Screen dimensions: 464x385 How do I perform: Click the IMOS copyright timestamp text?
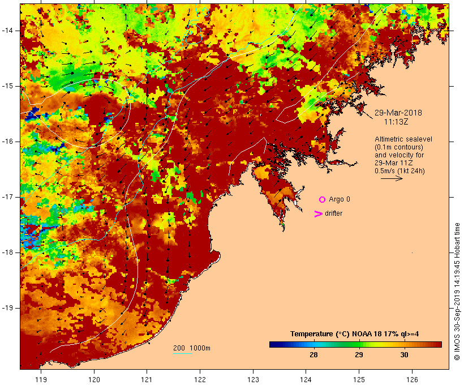(x=457, y=292)
